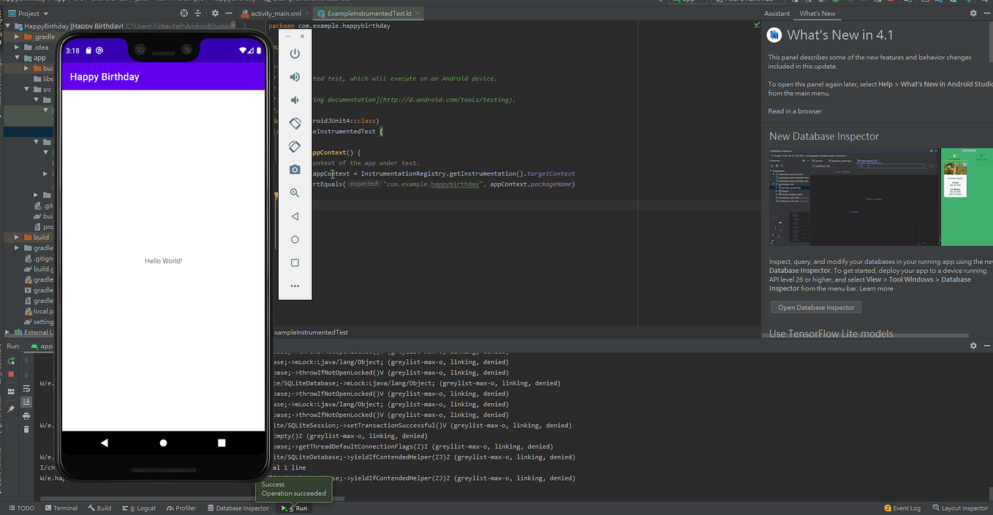
Task: Click the Open Database Inspector button
Action: (815, 307)
